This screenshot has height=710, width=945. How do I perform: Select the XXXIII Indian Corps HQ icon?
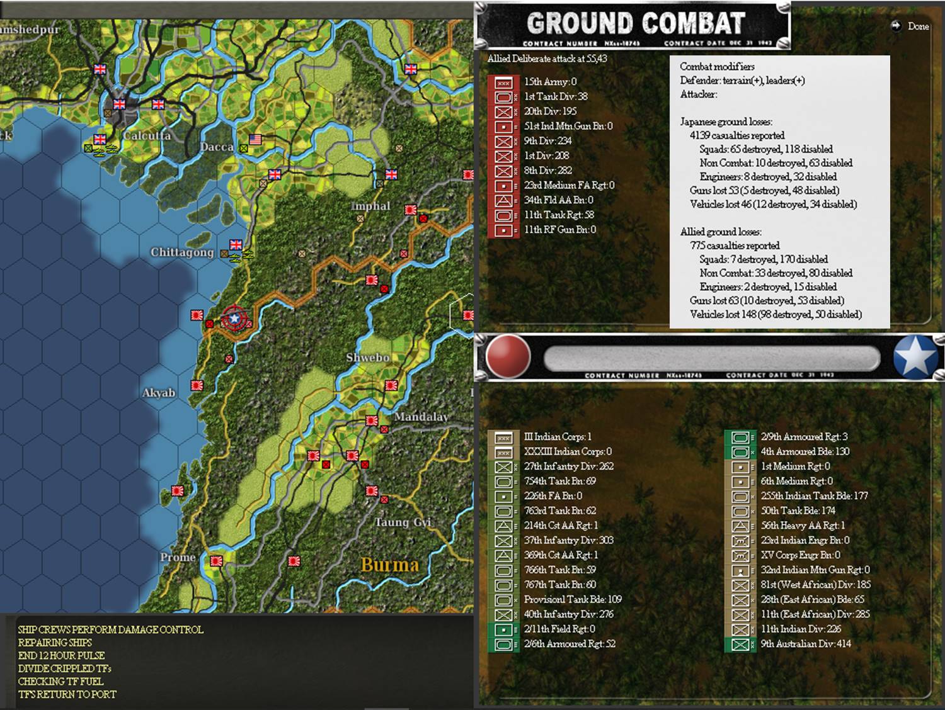point(503,452)
